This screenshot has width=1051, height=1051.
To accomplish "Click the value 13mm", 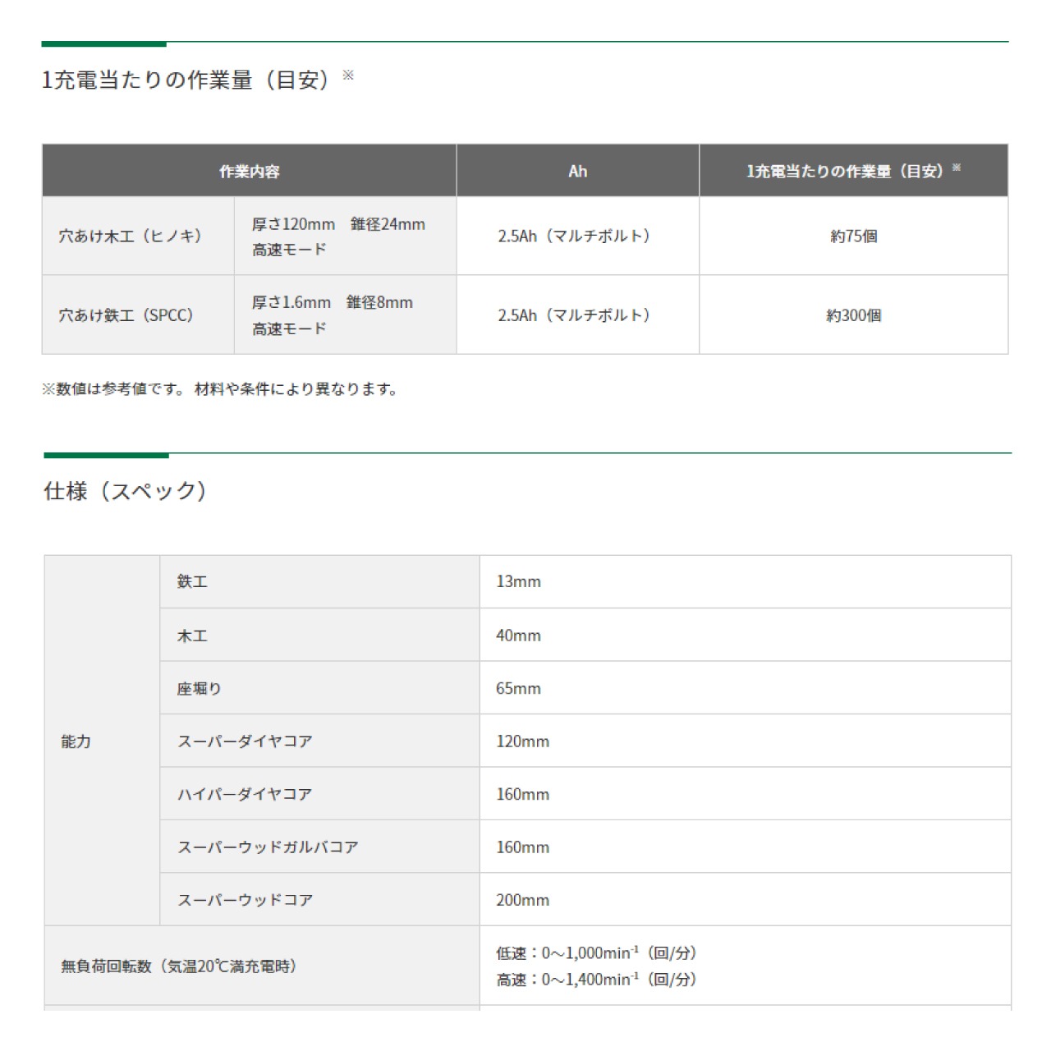I will click(x=518, y=581).
